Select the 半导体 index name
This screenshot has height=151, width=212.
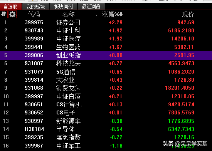click(65, 129)
